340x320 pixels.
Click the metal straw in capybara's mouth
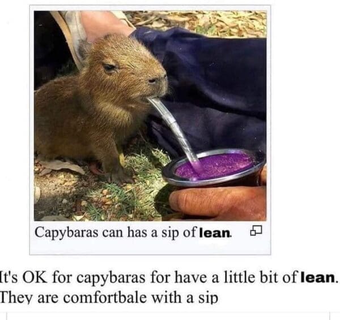pyautogui.click(x=173, y=130)
